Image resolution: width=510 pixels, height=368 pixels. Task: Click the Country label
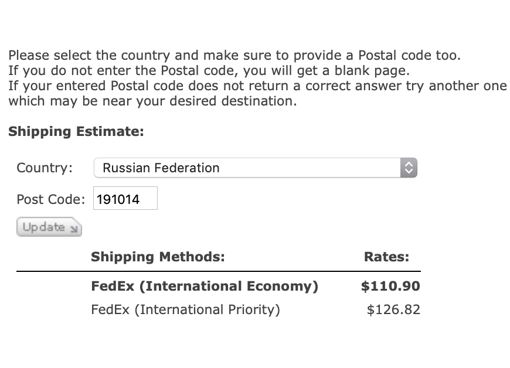point(45,168)
